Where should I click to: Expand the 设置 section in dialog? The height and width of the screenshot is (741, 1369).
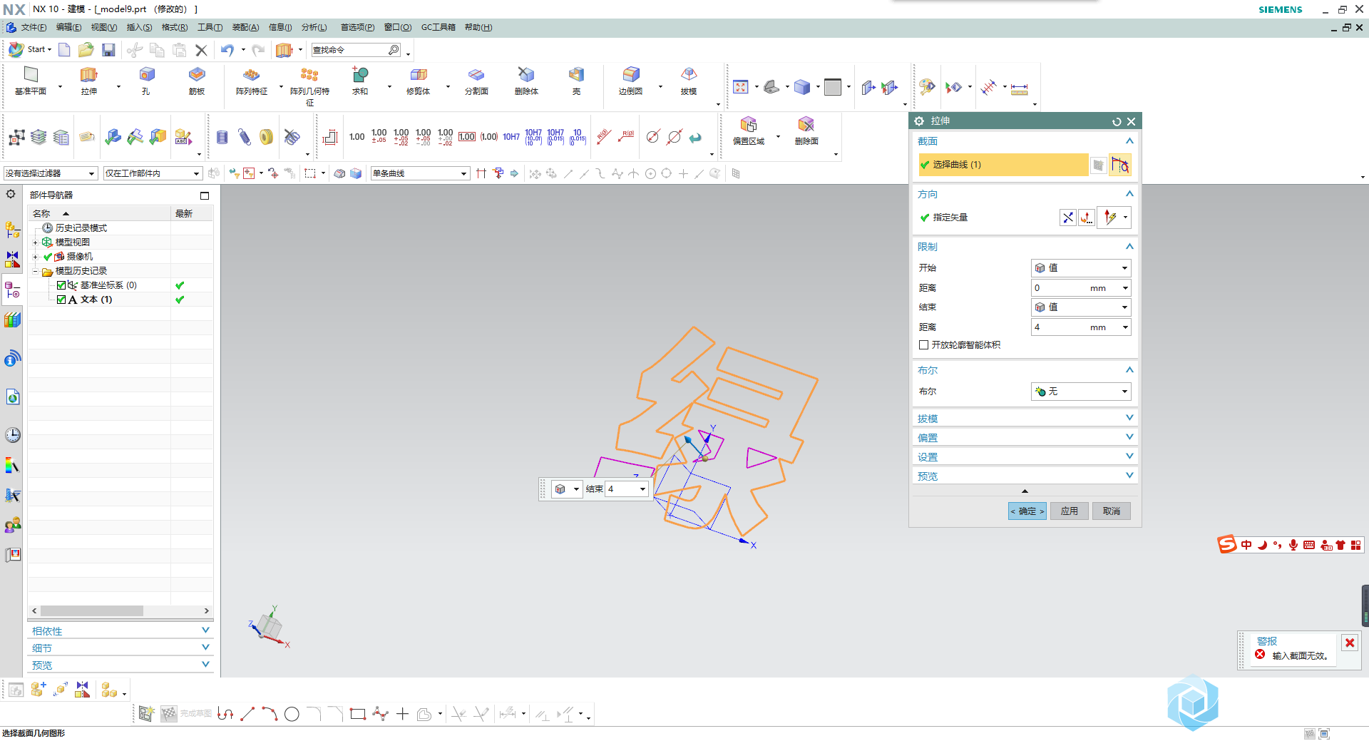[x=1025, y=457]
